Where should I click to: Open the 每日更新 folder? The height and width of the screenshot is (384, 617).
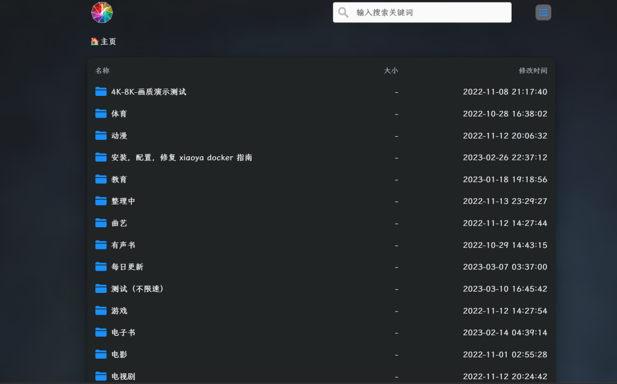[x=127, y=266]
